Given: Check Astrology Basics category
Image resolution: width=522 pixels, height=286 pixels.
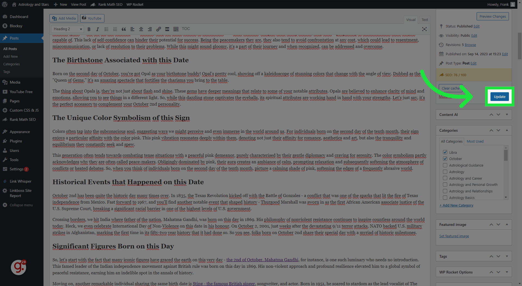Looking at the screenshot, I should (445, 198).
